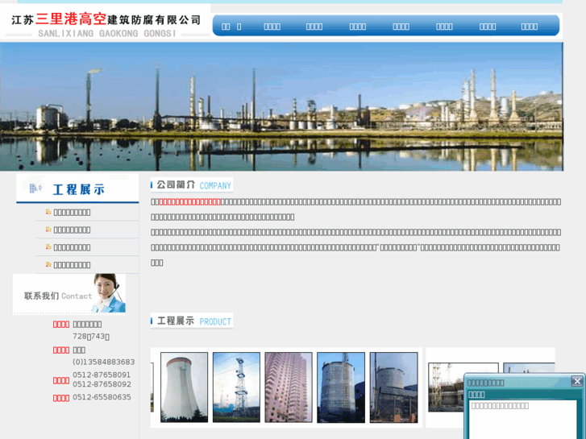The width and height of the screenshot is (586, 439).
Task: Click the 联系我们 Contact banner
Action: point(69,294)
